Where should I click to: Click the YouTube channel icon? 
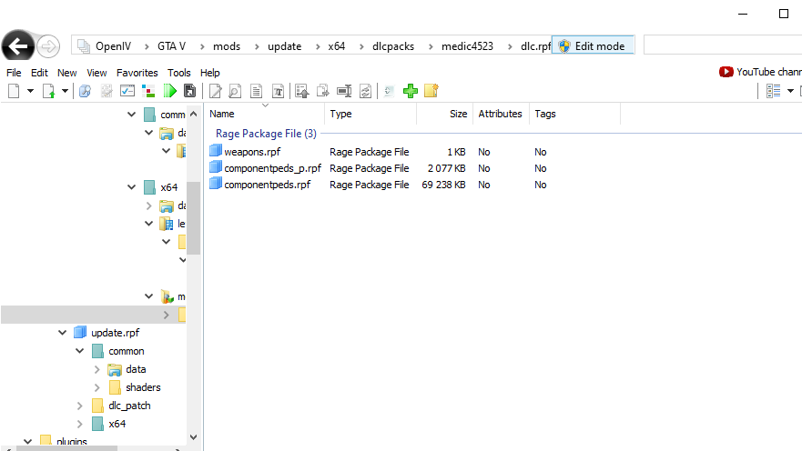pyautogui.click(x=726, y=72)
